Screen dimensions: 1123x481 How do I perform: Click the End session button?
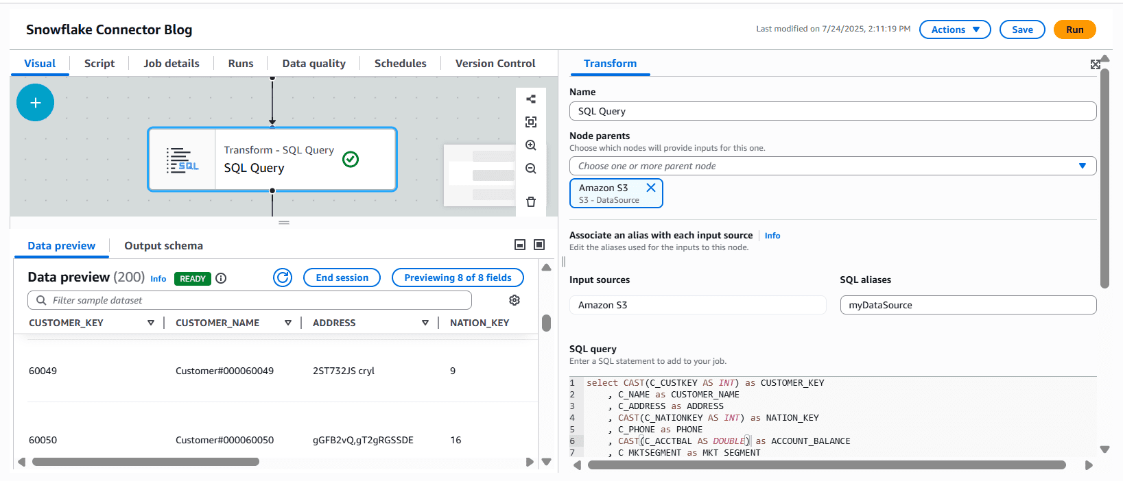click(342, 277)
